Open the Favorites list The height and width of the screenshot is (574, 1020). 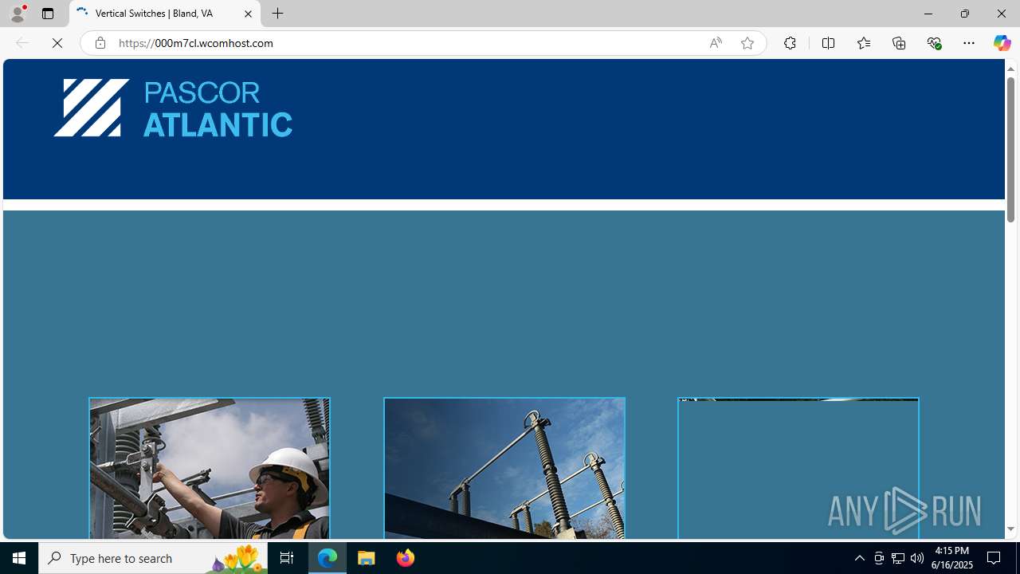(863, 43)
